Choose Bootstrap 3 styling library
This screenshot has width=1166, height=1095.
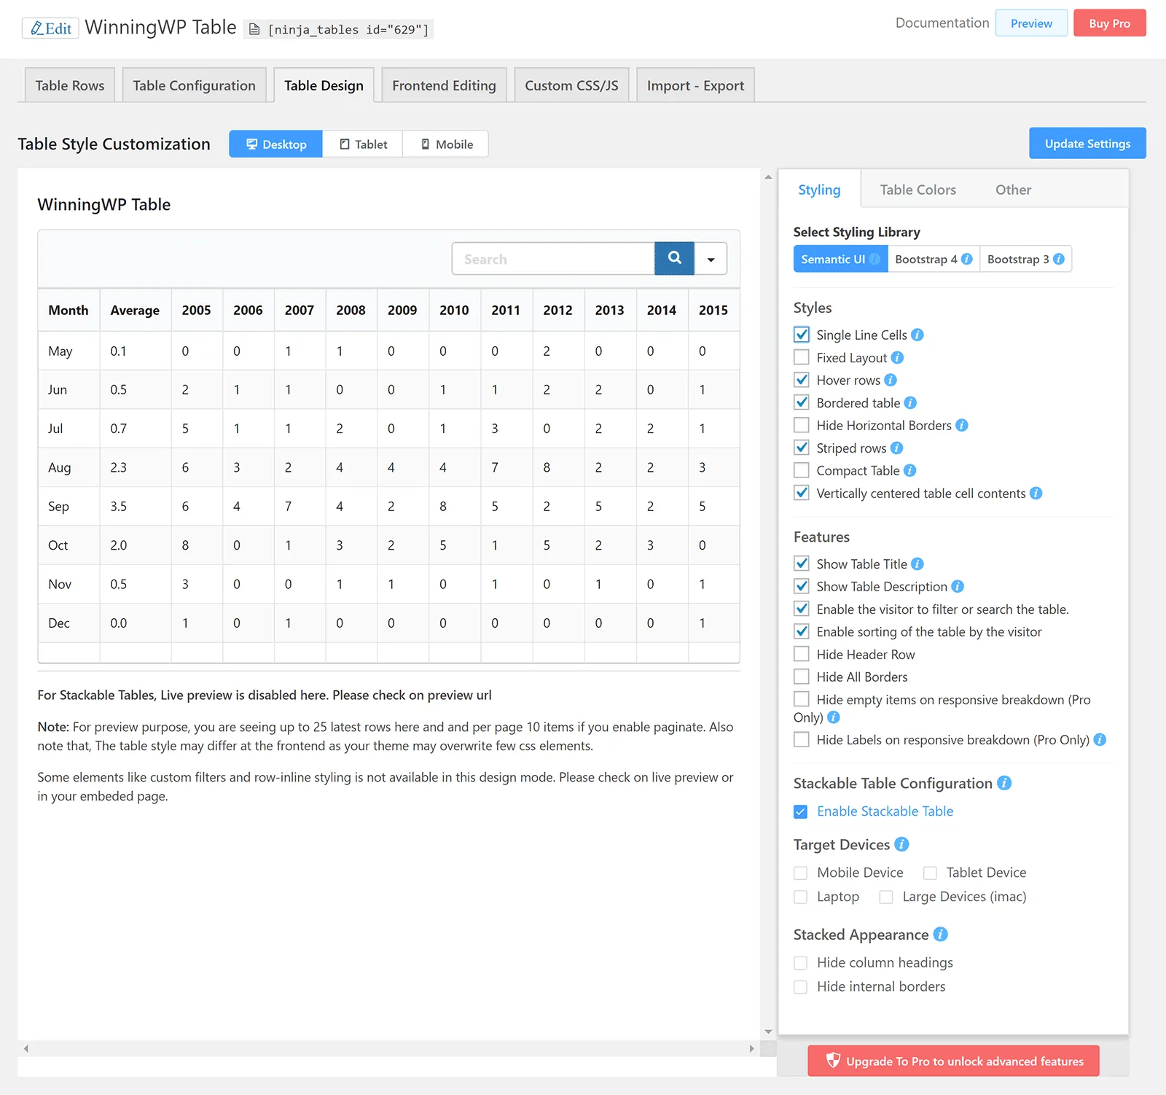(1025, 259)
